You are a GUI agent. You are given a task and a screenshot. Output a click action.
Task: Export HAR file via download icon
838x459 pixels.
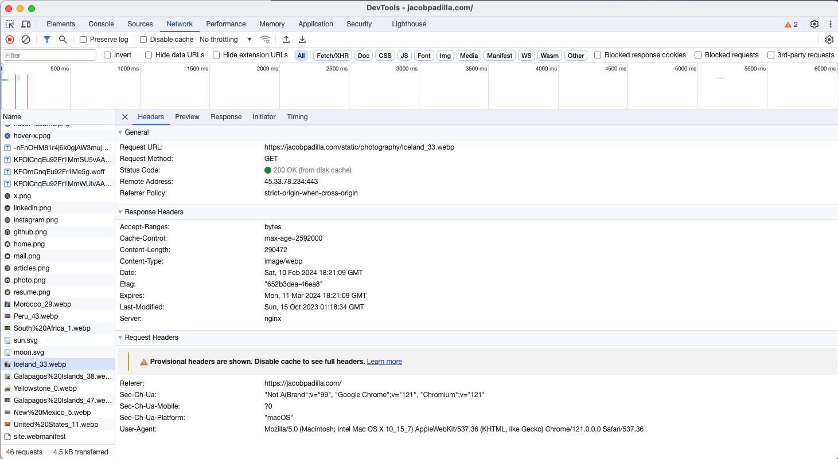[302, 40]
